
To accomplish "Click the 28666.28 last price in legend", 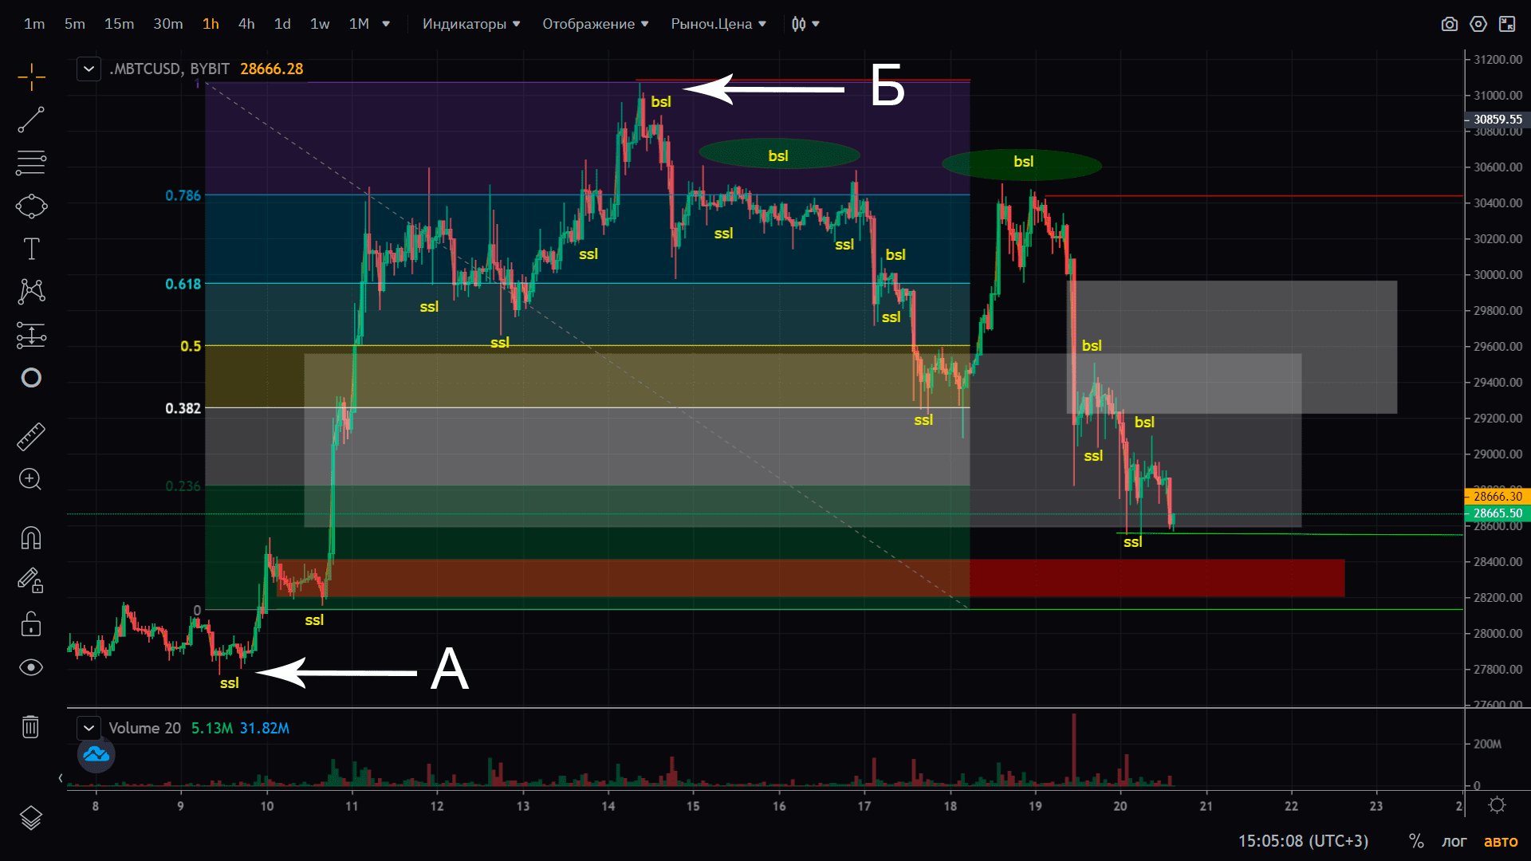I will pos(271,69).
